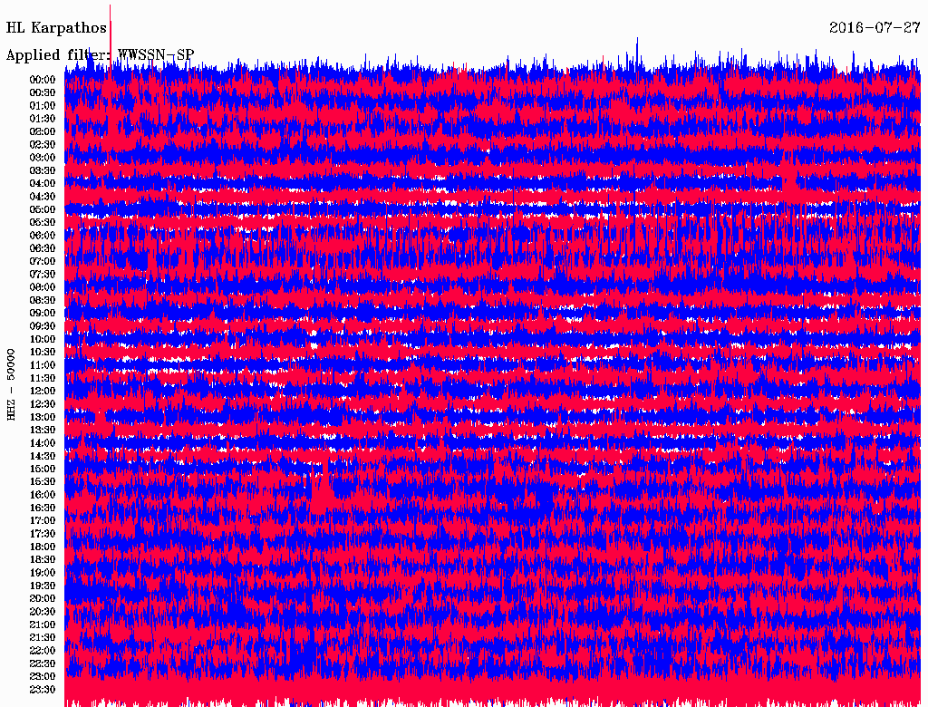Pick the 04:30 time row label

coord(43,197)
